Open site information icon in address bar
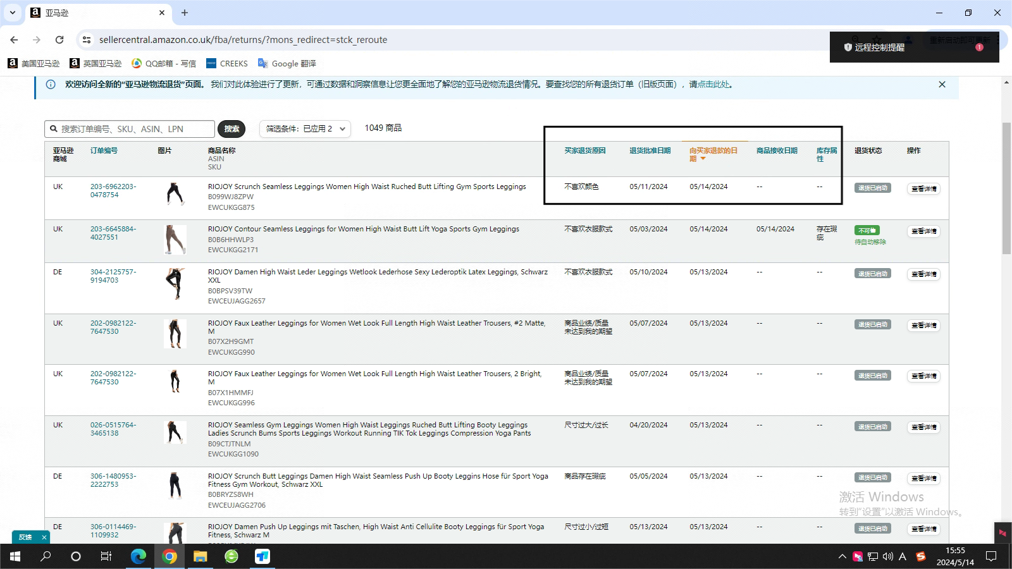The height and width of the screenshot is (569, 1012). (87, 39)
